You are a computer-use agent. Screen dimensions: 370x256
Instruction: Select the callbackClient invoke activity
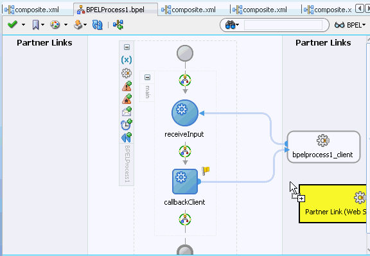[x=185, y=182]
